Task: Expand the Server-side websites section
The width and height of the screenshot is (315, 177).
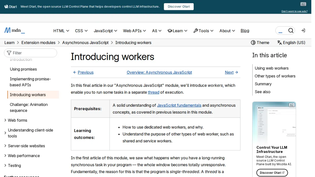Action: (x=24, y=146)
